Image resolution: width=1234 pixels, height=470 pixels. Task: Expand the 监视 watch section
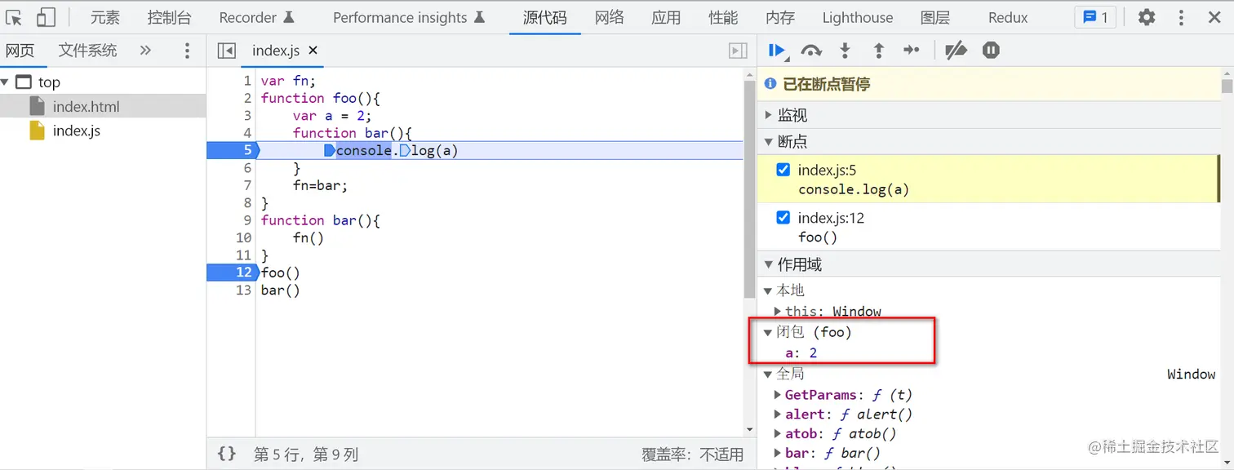click(768, 115)
